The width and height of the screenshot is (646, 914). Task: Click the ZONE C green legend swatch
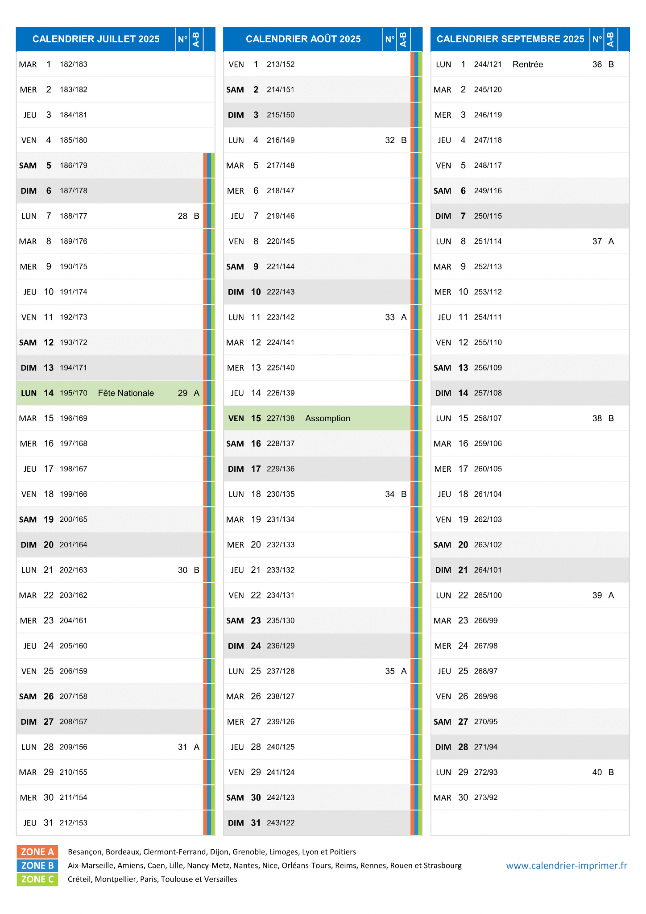click(37, 879)
